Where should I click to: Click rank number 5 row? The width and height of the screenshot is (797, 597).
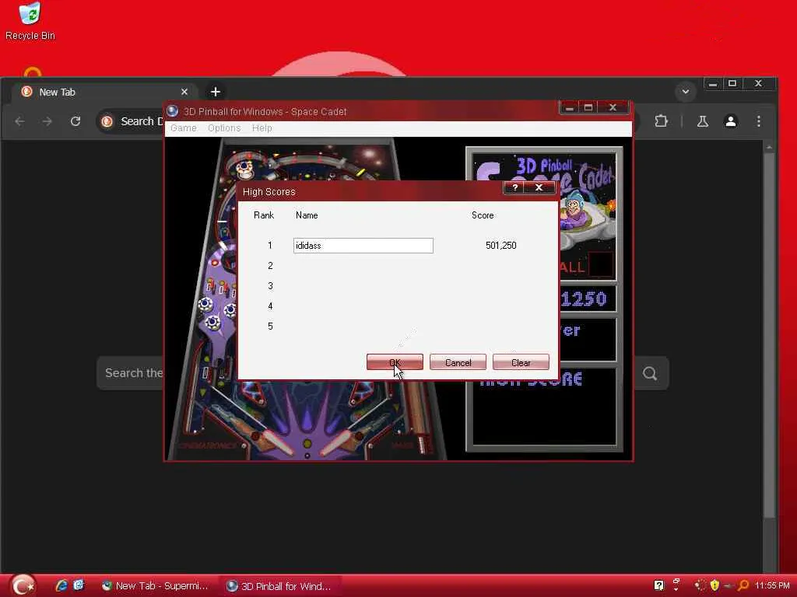click(270, 326)
